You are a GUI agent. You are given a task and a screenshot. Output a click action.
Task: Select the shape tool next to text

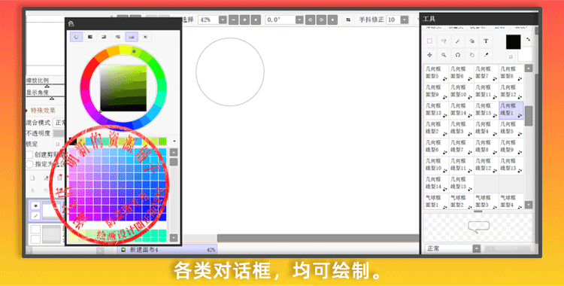tap(472, 41)
